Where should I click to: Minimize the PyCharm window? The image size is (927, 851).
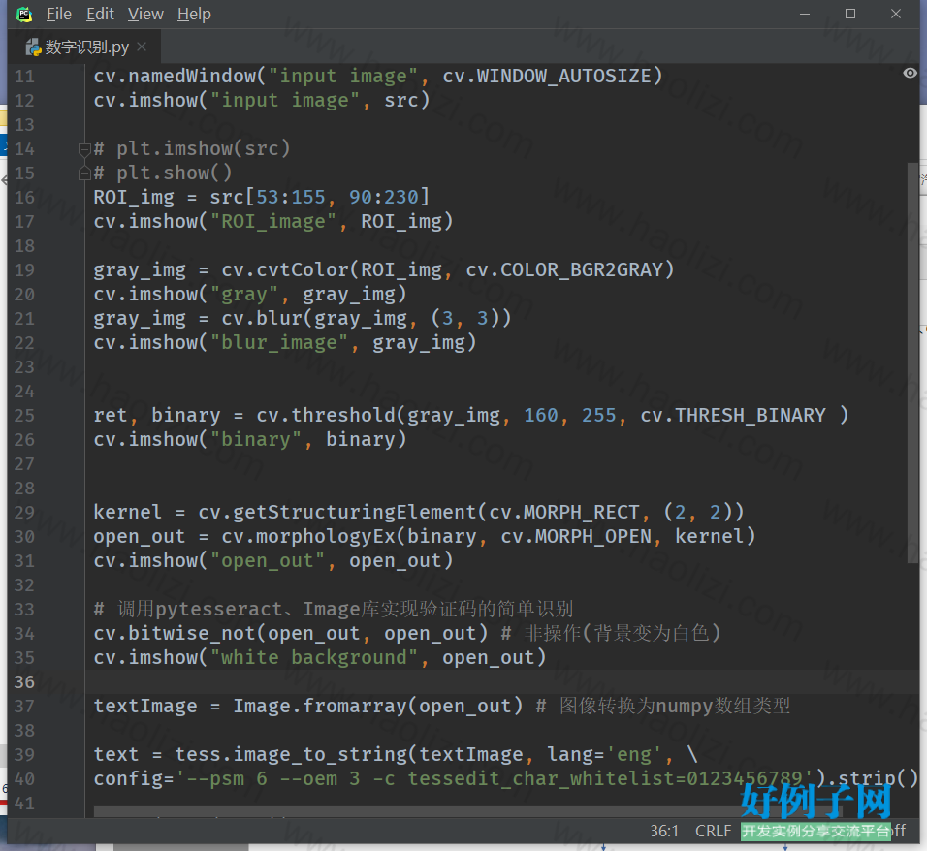click(805, 14)
